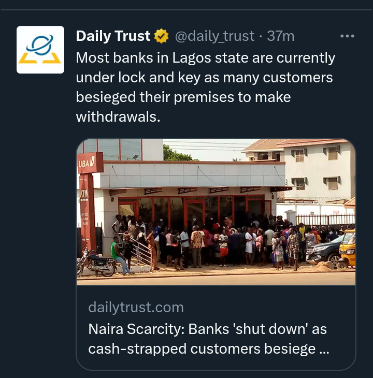Click the 'under lock and key' tweet line

(138, 78)
